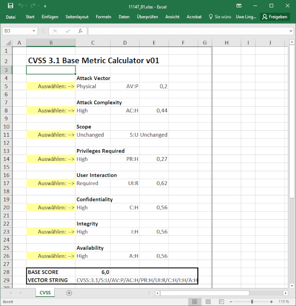The height and width of the screenshot is (306, 296).
Task: Open the Formeln ribbon tab
Action: (x=104, y=17)
